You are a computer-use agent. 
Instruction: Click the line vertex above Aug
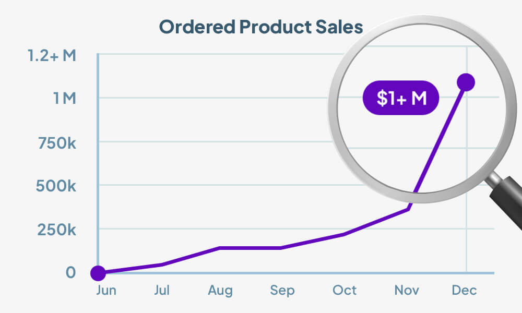point(220,248)
